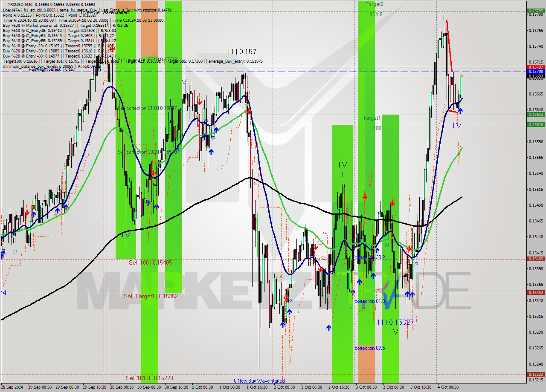Click the 0.15290 price axis value
This screenshot has height=392, width=546.
[x=536, y=332]
